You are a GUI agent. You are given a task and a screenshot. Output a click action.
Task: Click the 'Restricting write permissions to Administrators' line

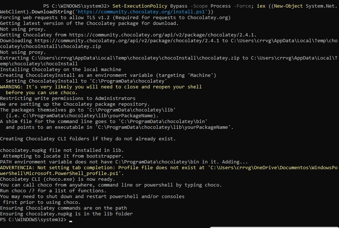click(x=68, y=98)
